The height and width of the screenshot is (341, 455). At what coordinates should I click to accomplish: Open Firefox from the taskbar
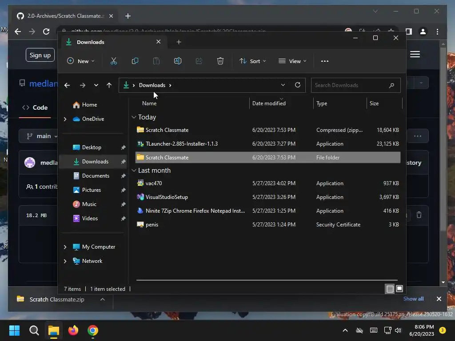tap(73, 330)
